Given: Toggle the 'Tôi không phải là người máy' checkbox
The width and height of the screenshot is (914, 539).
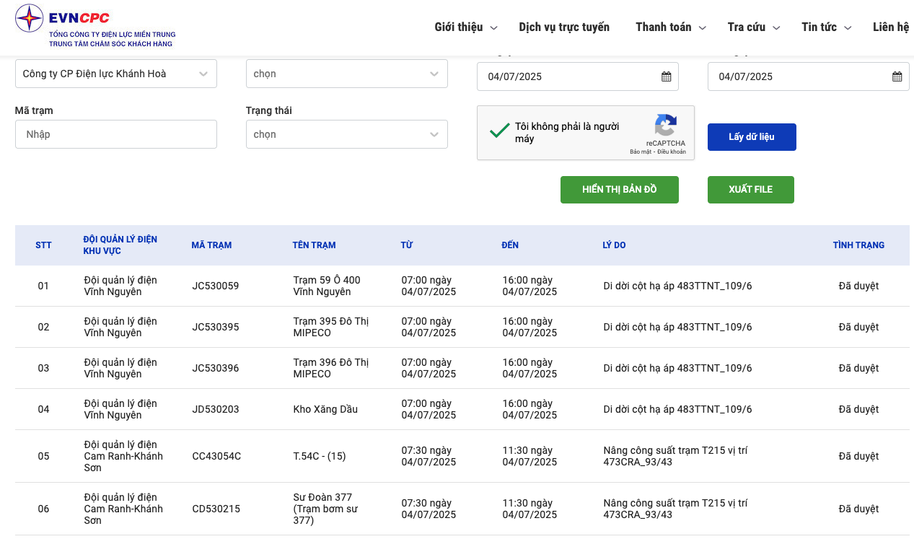Looking at the screenshot, I should click(499, 131).
